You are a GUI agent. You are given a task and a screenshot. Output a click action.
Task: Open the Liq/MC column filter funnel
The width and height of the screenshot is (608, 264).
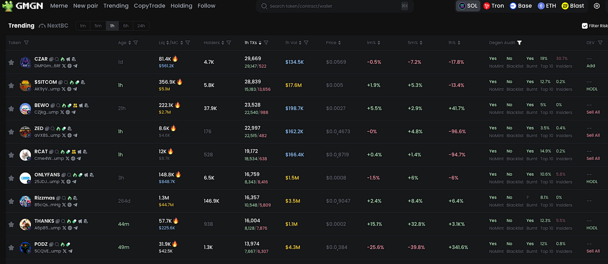(188, 42)
